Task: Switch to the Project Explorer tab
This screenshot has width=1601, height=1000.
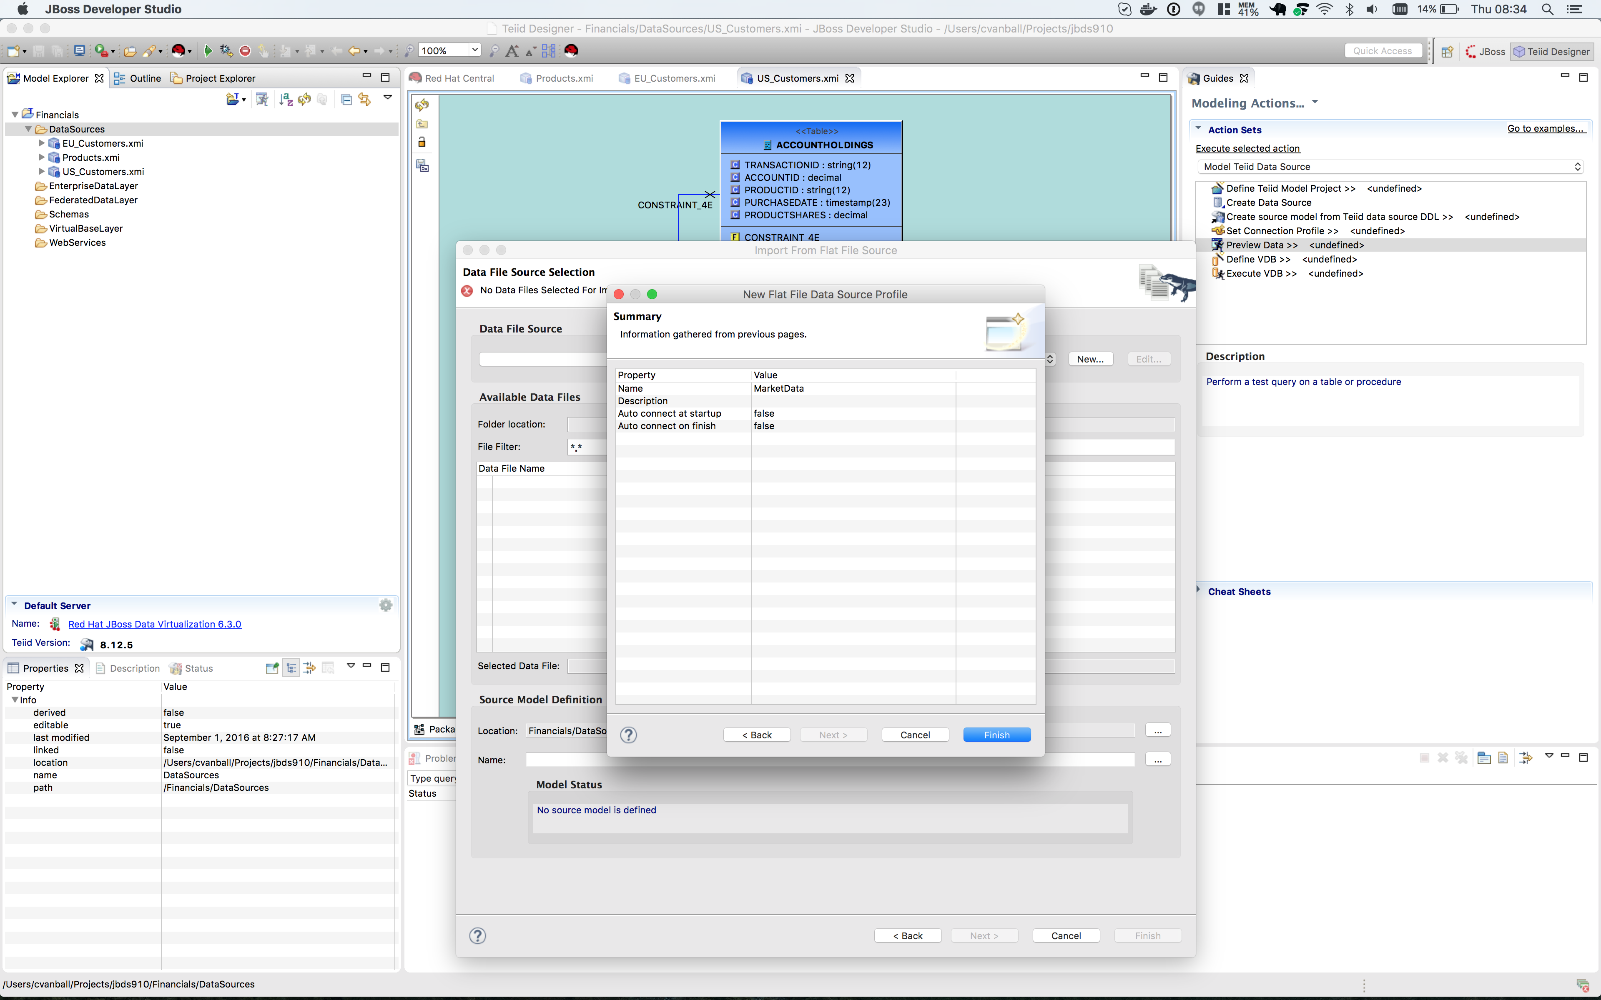Action: pyautogui.click(x=220, y=78)
